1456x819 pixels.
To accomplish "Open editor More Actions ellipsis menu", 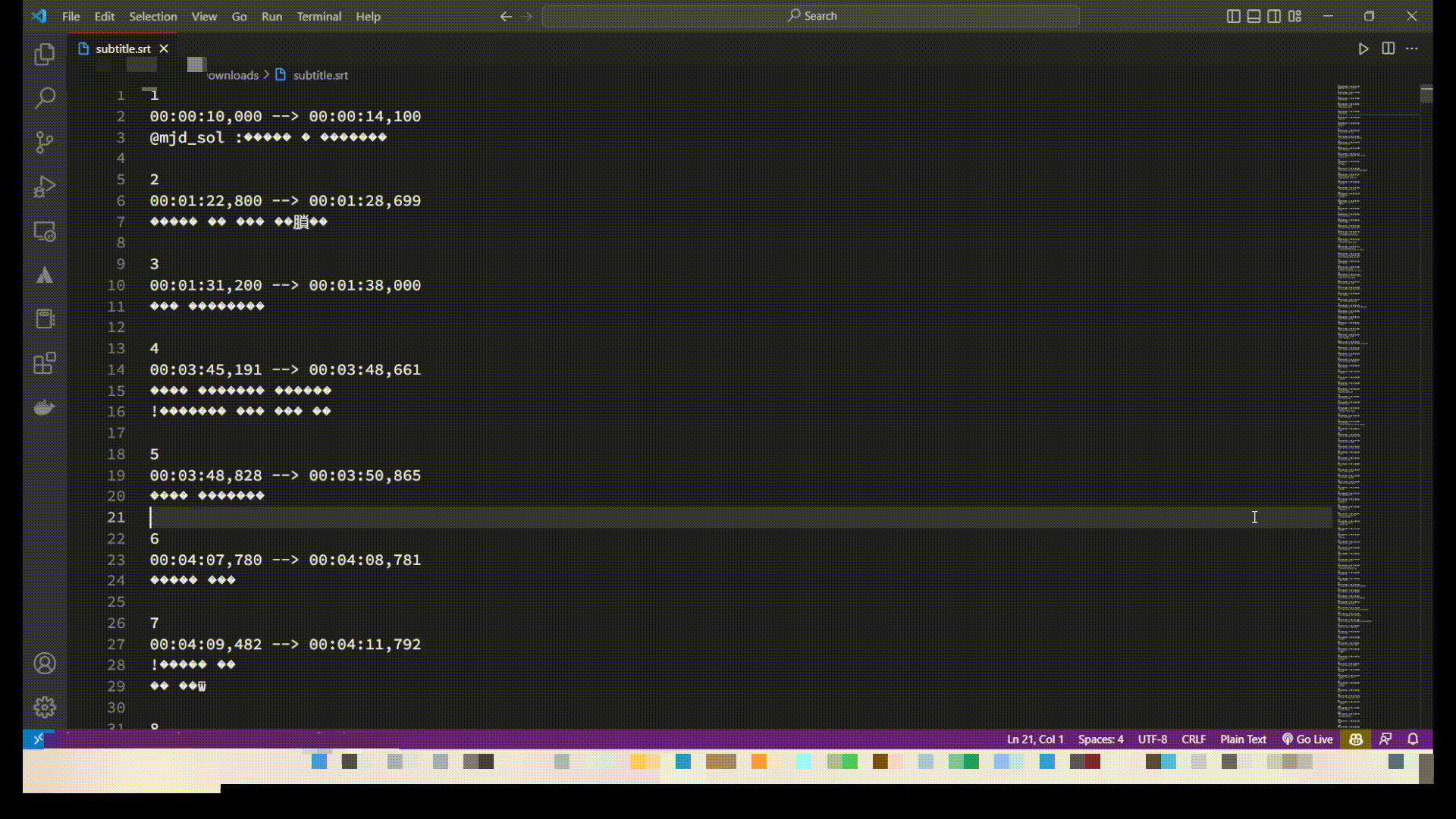I will pyautogui.click(x=1411, y=49).
